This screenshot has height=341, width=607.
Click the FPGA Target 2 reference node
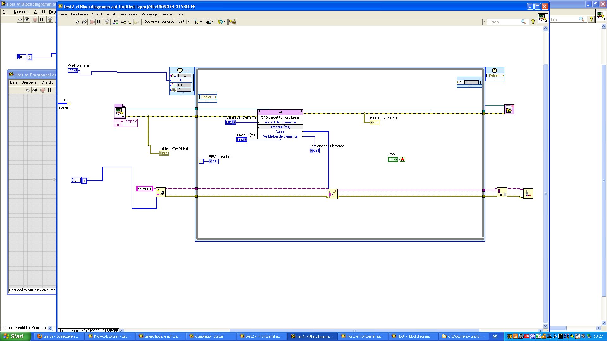click(x=120, y=111)
